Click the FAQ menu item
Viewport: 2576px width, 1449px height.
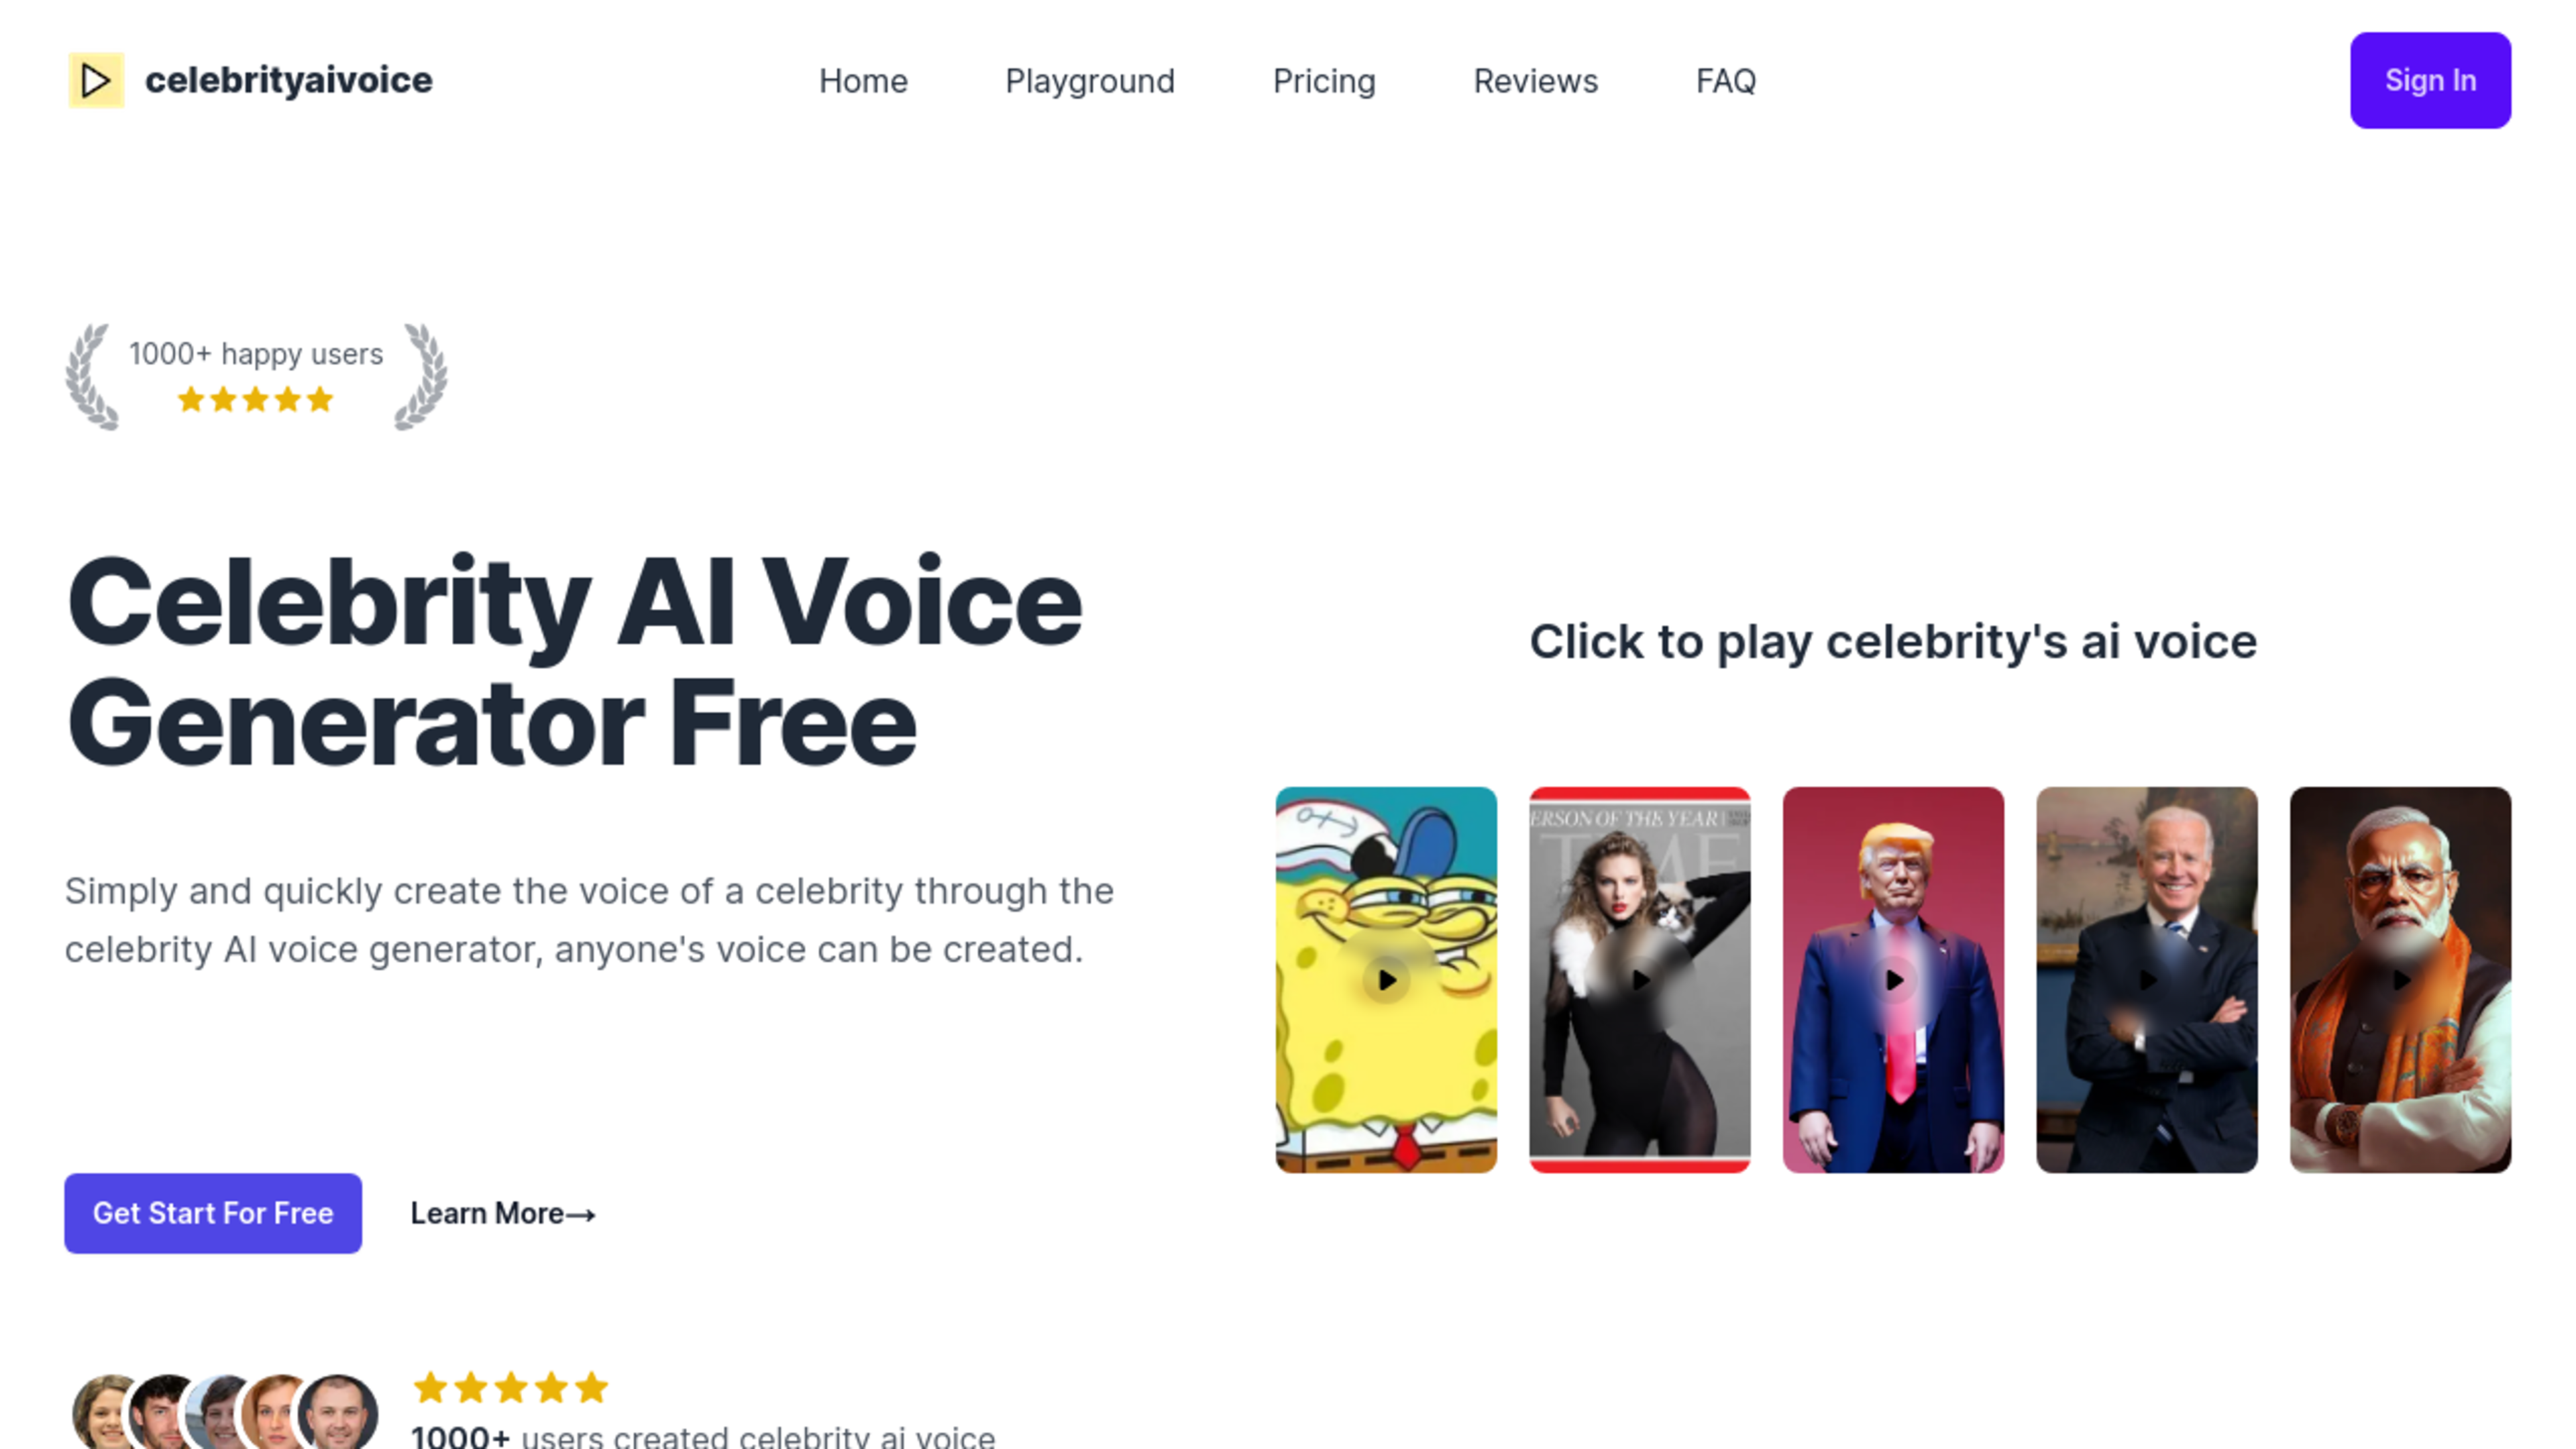point(1725,80)
